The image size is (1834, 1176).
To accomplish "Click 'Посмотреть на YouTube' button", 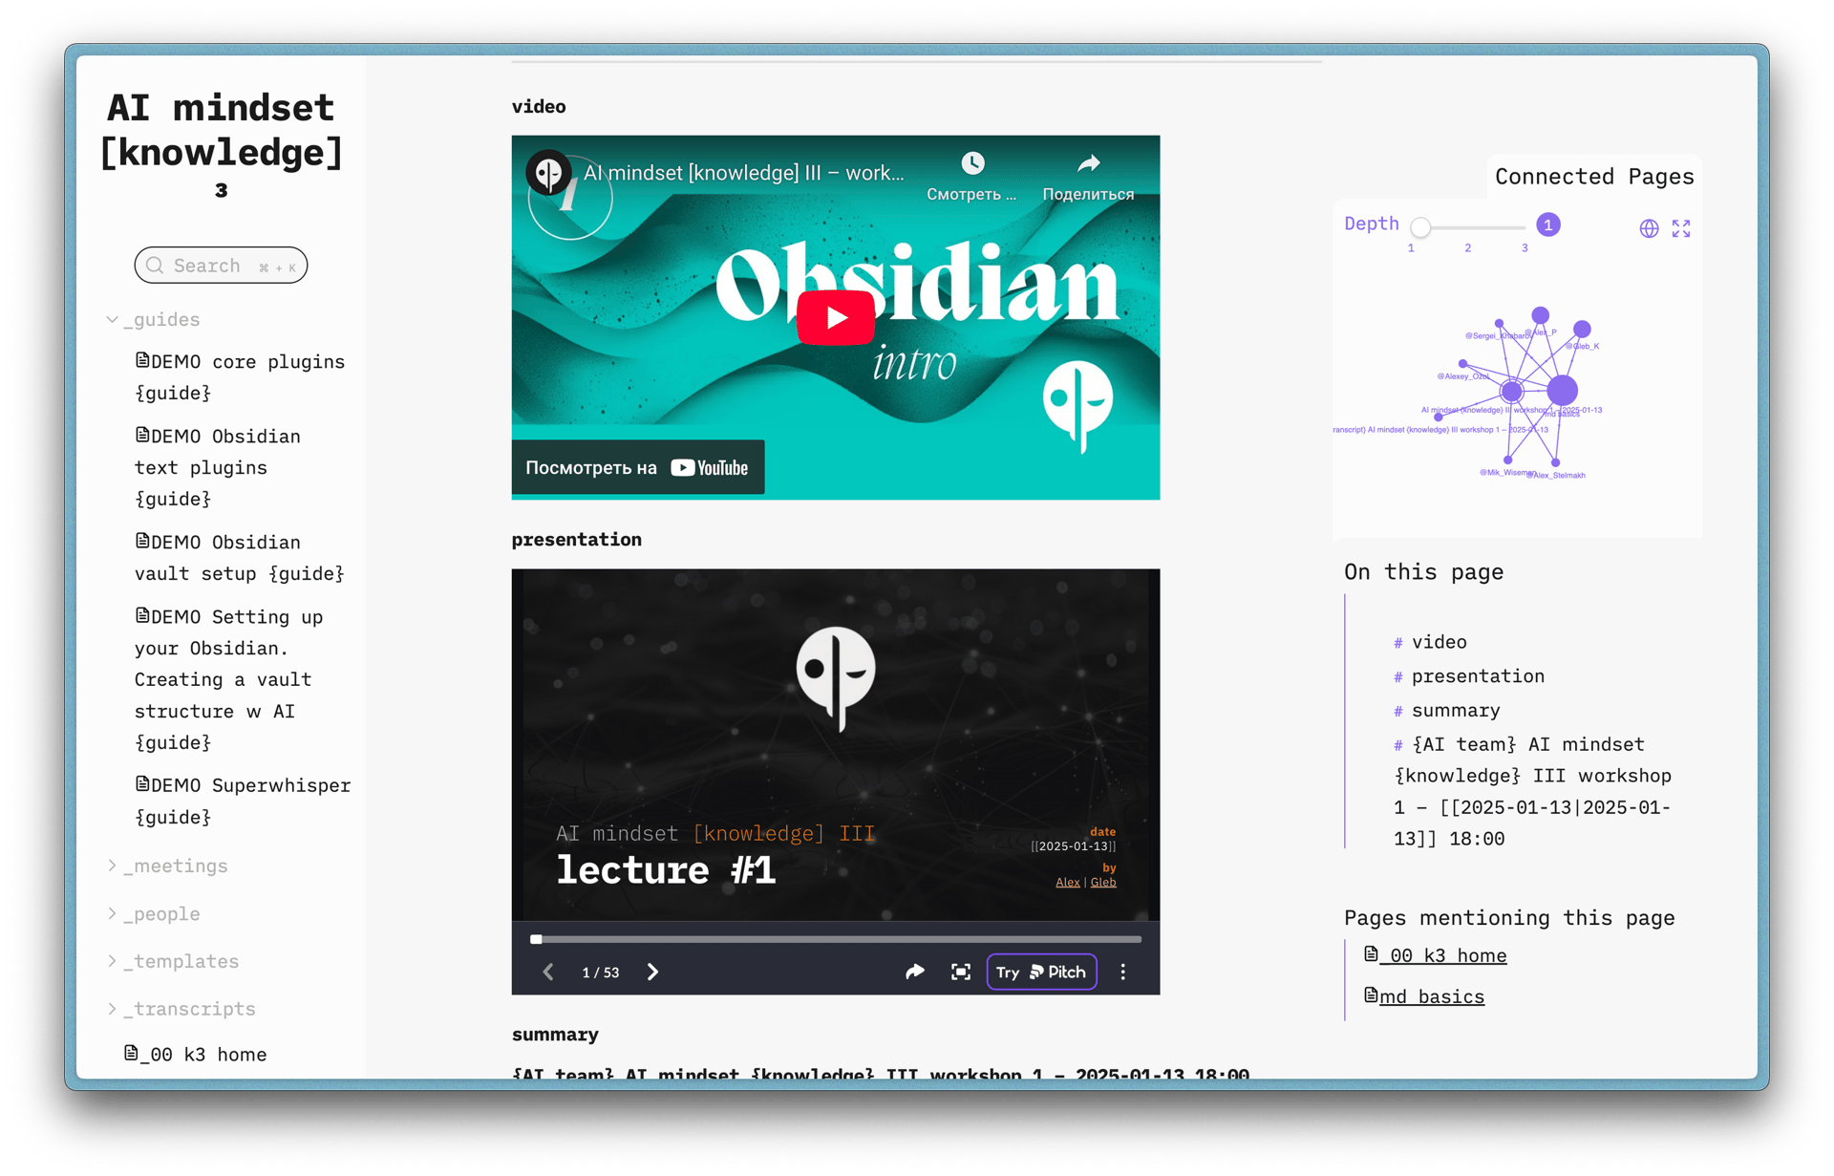I will 638,467.
